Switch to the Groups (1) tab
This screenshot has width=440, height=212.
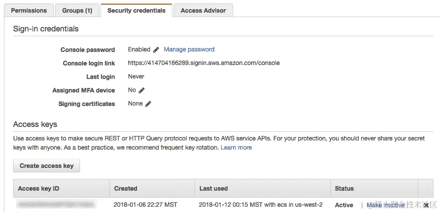point(77,10)
